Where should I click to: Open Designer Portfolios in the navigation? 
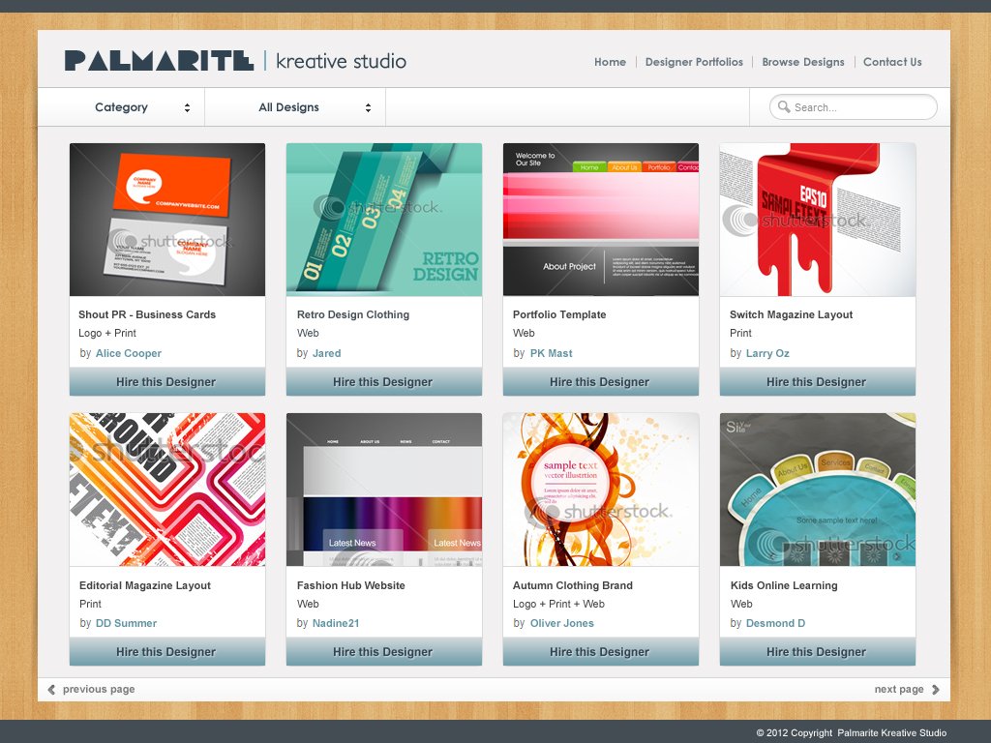click(694, 62)
